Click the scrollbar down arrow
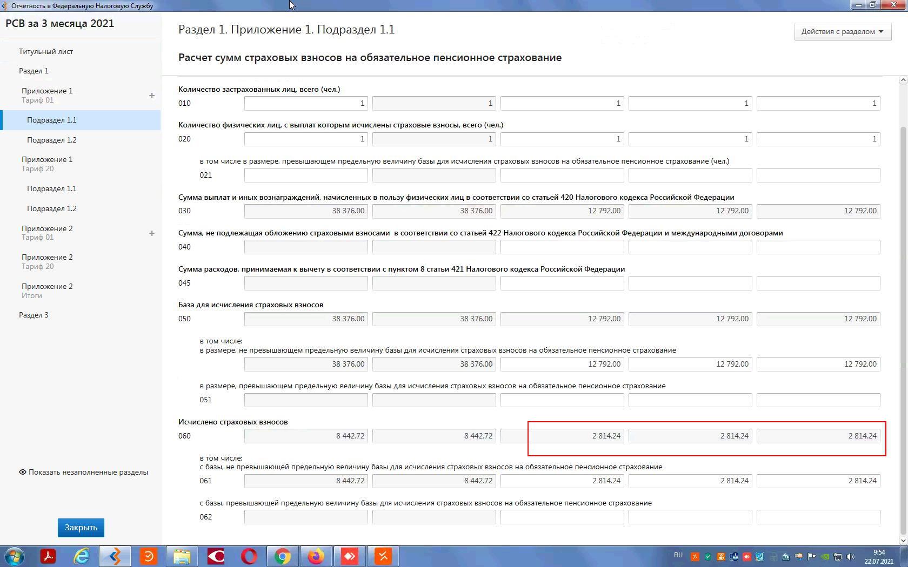This screenshot has width=908, height=567. coord(903,541)
